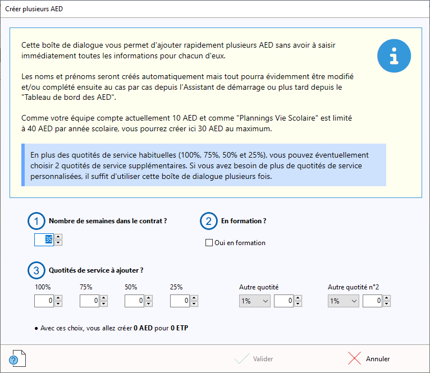430x373 pixels.
Task: Decrease number of weeks in contract
Action: coord(58,243)
